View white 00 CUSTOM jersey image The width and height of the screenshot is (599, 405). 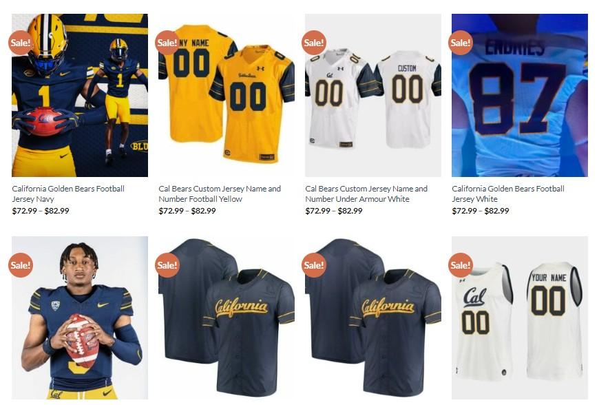[373, 95]
